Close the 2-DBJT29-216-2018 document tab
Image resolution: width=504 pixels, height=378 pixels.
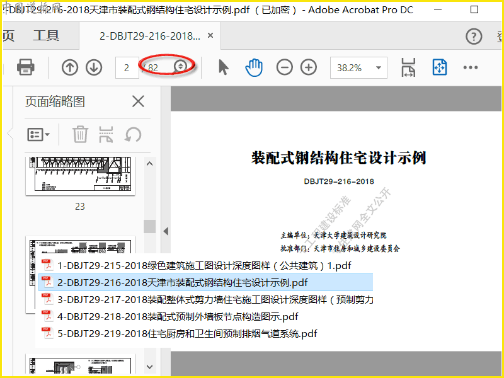click(x=210, y=35)
